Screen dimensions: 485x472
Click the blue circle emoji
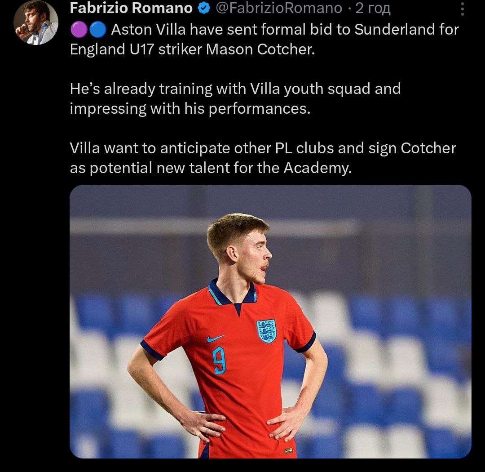97,30
